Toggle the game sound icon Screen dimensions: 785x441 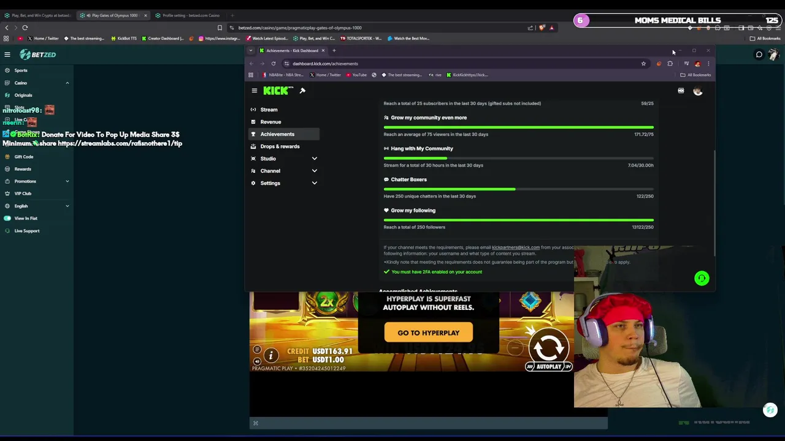[258, 361]
